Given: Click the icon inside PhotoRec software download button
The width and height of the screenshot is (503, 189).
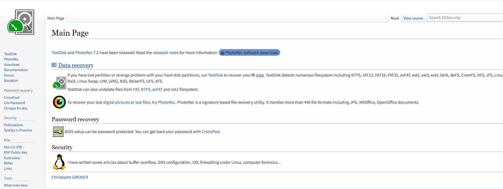Looking at the screenshot, I should [x=223, y=53].
